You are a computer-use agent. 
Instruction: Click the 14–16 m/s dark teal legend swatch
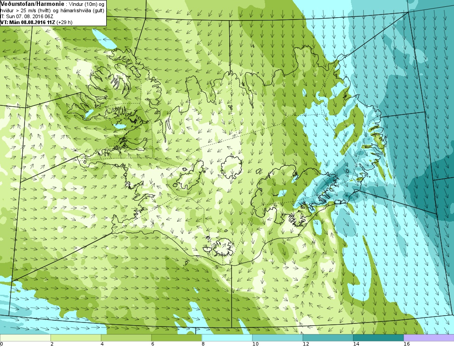click(378, 338)
